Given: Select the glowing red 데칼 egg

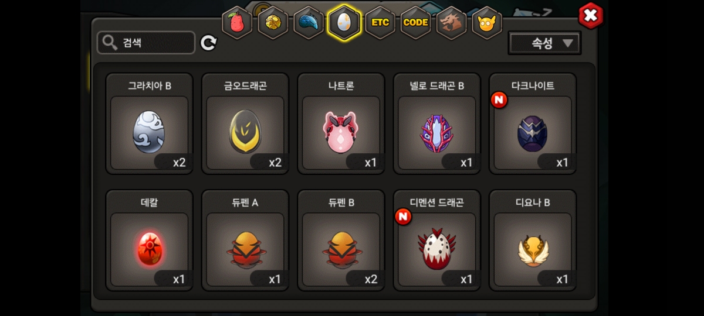Looking at the screenshot, I should [150, 241].
